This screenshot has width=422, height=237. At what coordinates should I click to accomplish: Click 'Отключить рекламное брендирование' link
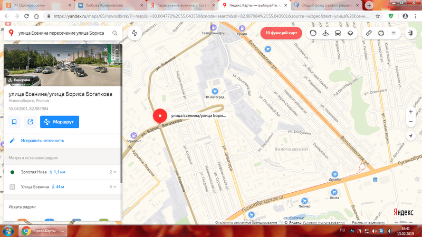point(246,222)
